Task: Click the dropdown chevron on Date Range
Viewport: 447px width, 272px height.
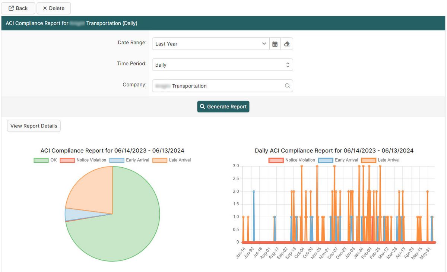Action: click(264, 44)
